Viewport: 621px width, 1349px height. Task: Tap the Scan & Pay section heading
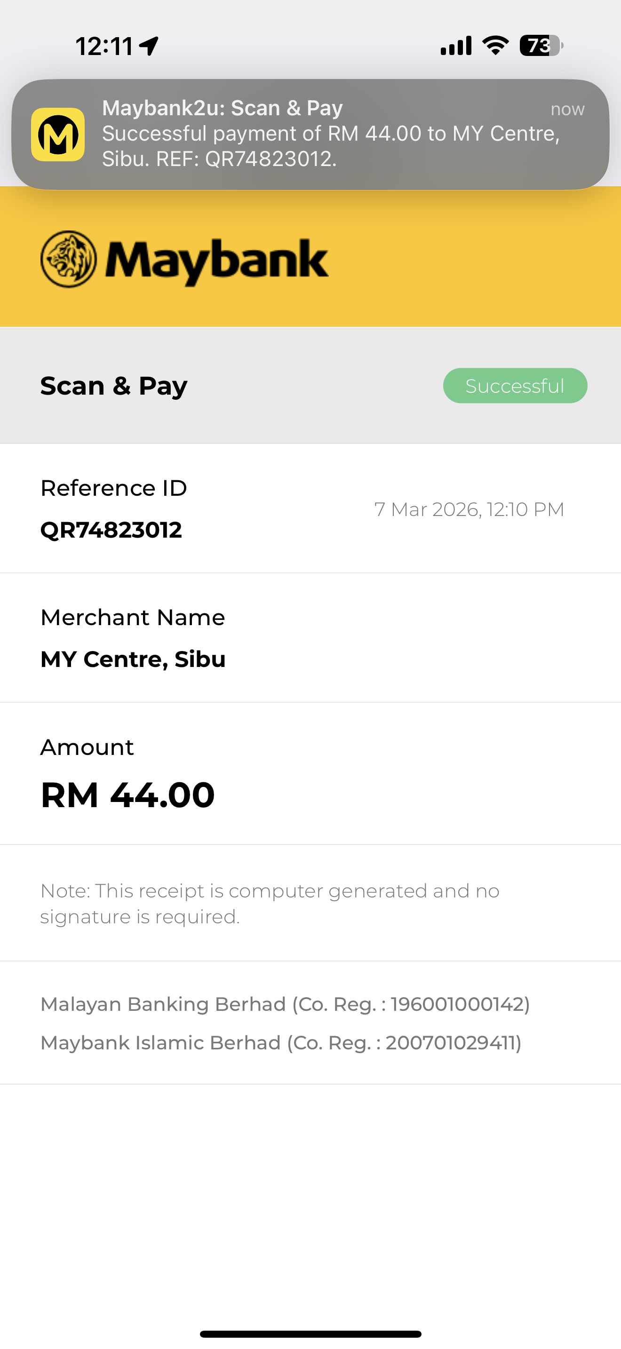(114, 386)
